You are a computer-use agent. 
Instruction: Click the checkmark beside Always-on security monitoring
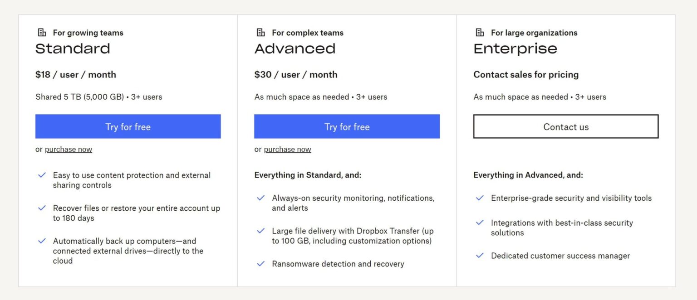tap(260, 198)
